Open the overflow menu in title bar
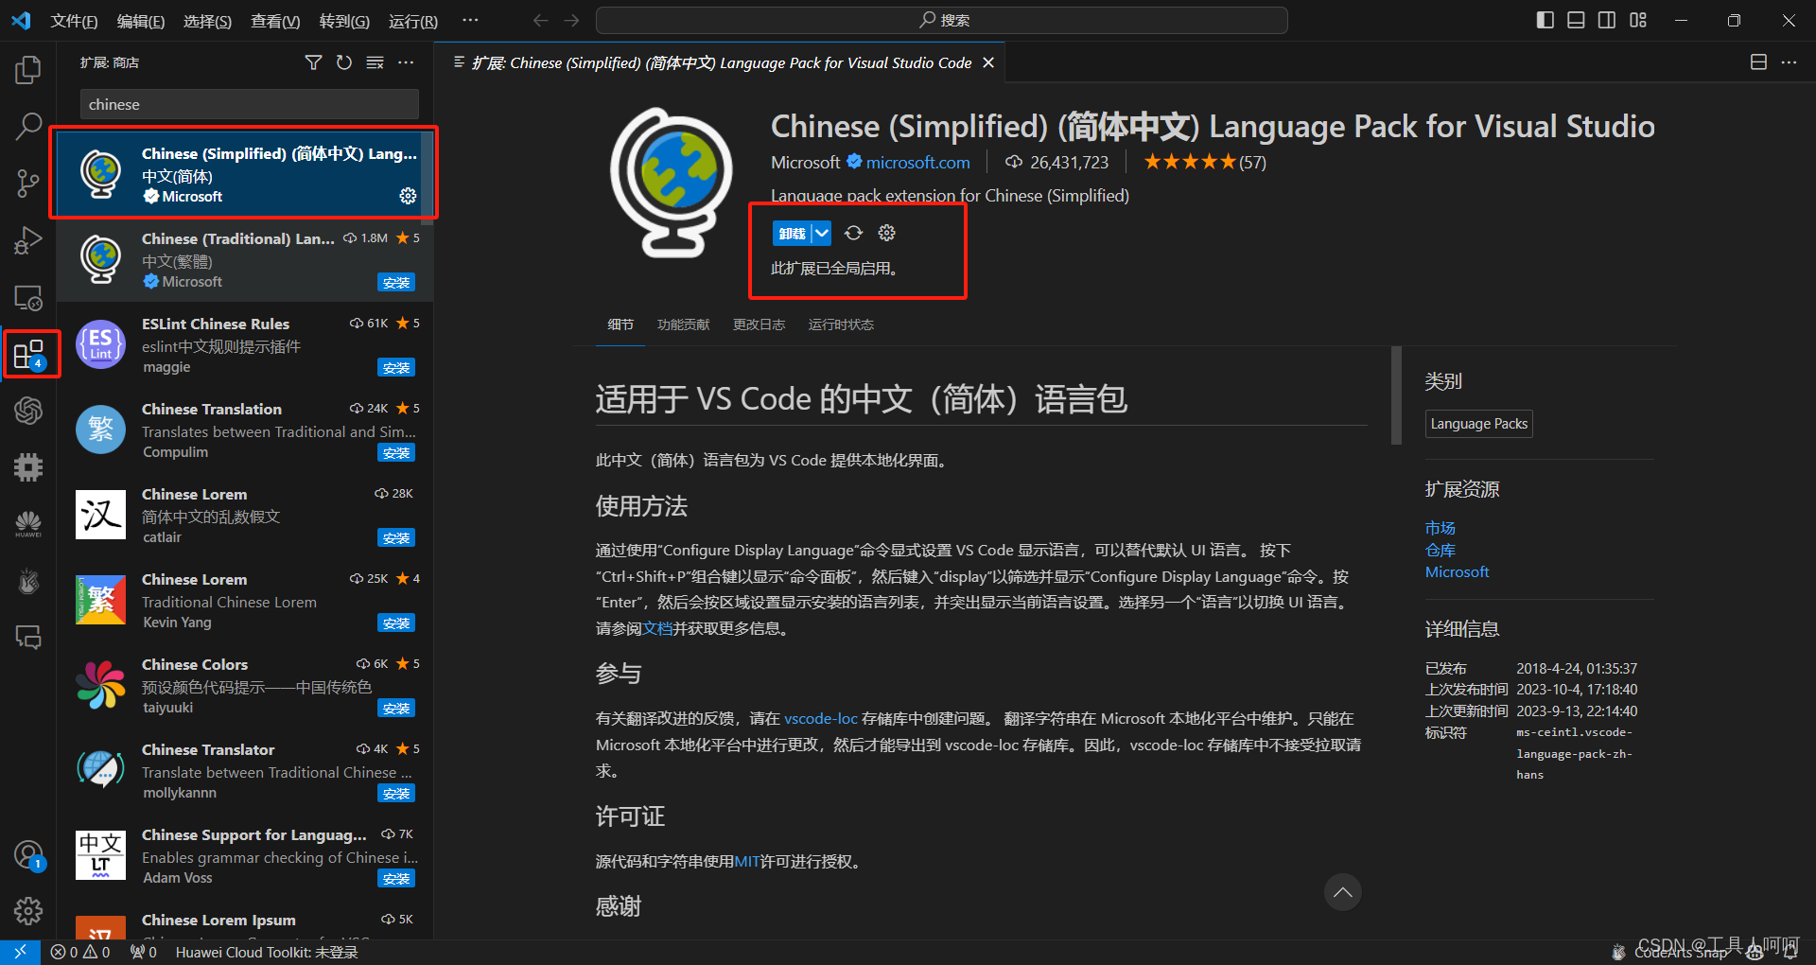The image size is (1816, 965). pyautogui.click(x=470, y=20)
